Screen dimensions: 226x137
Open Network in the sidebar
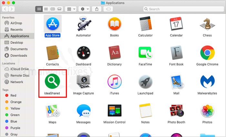pyautogui.click(x=17, y=82)
